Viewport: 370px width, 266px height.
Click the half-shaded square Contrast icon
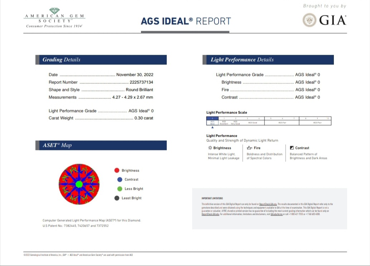tap(292, 148)
